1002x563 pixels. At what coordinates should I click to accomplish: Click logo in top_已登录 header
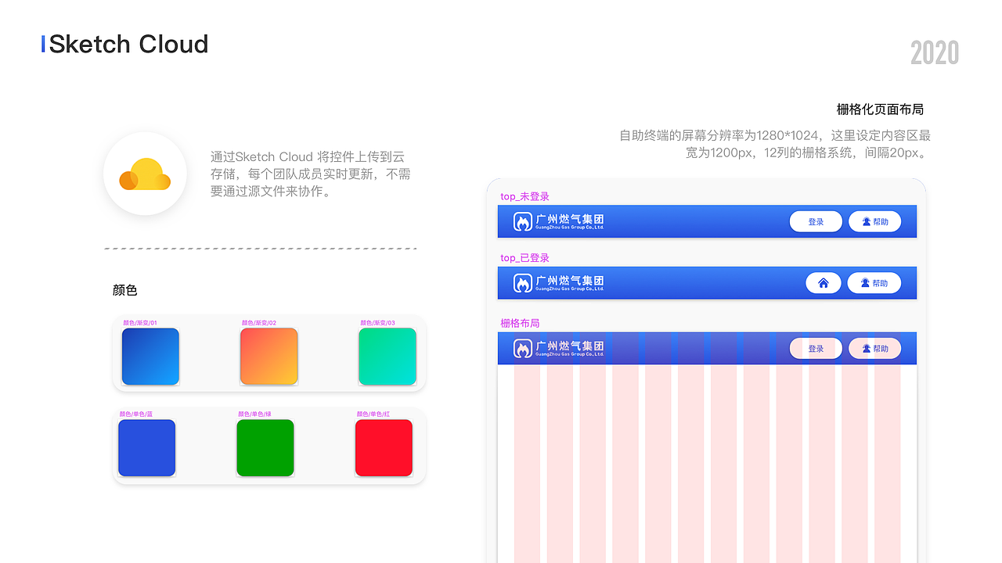tap(558, 283)
